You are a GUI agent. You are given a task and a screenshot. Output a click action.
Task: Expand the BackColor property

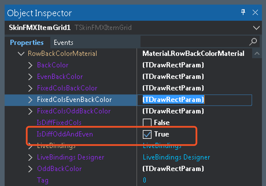tap(30, 65)
